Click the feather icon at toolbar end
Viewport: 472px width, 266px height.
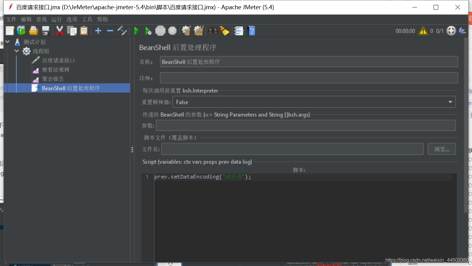462,31
